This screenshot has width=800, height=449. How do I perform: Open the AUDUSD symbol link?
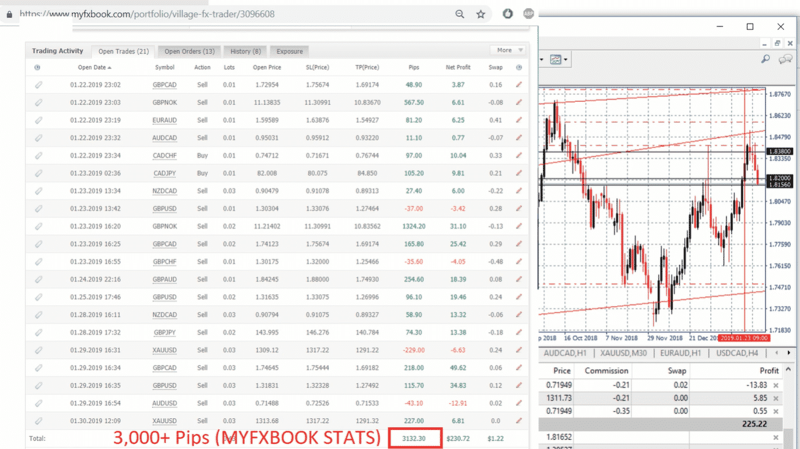coord(165,403)
